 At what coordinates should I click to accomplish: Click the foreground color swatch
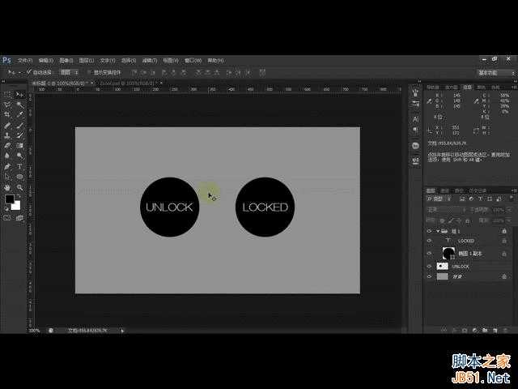(9, 199)
